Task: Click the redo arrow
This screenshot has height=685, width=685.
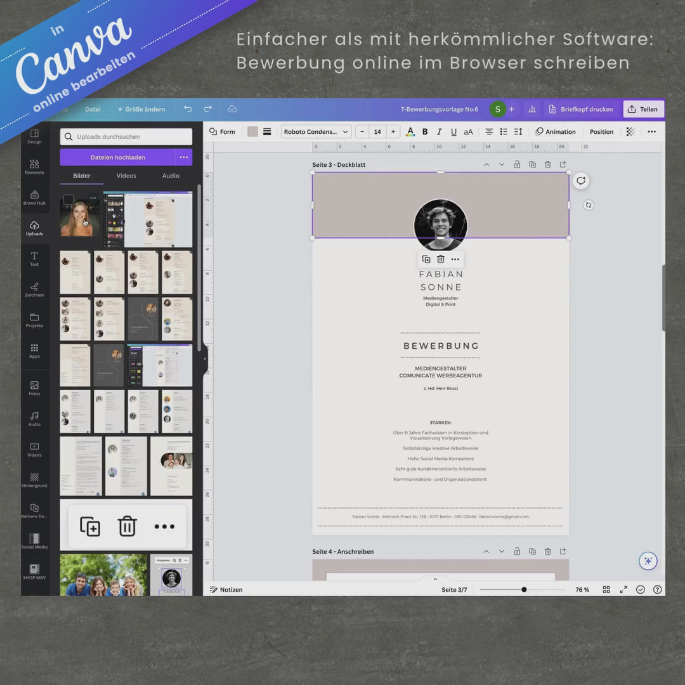Action: click(208, 109)
